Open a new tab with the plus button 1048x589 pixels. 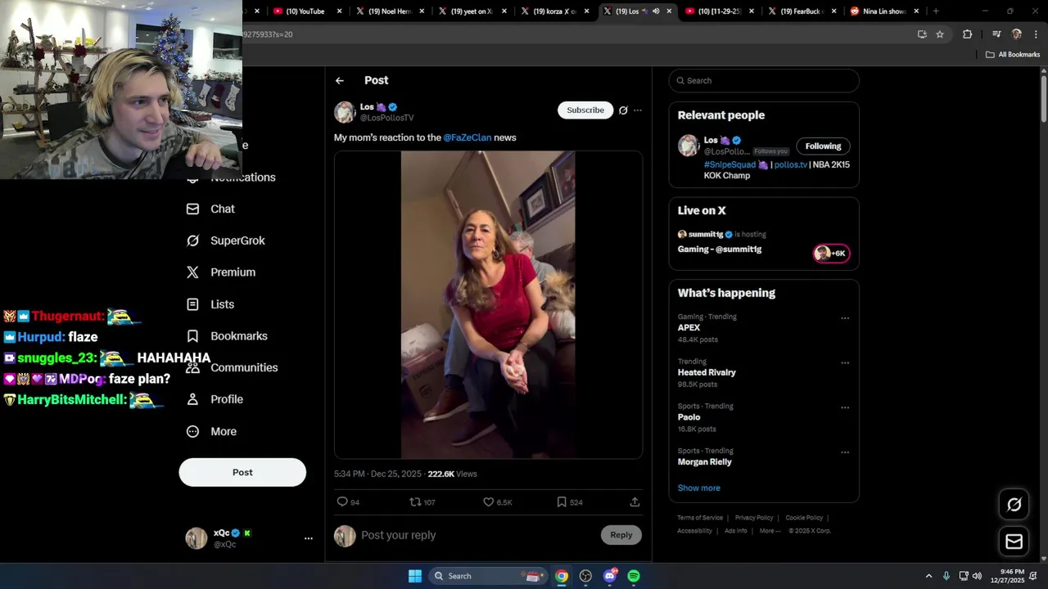click(x=936, y=11)
